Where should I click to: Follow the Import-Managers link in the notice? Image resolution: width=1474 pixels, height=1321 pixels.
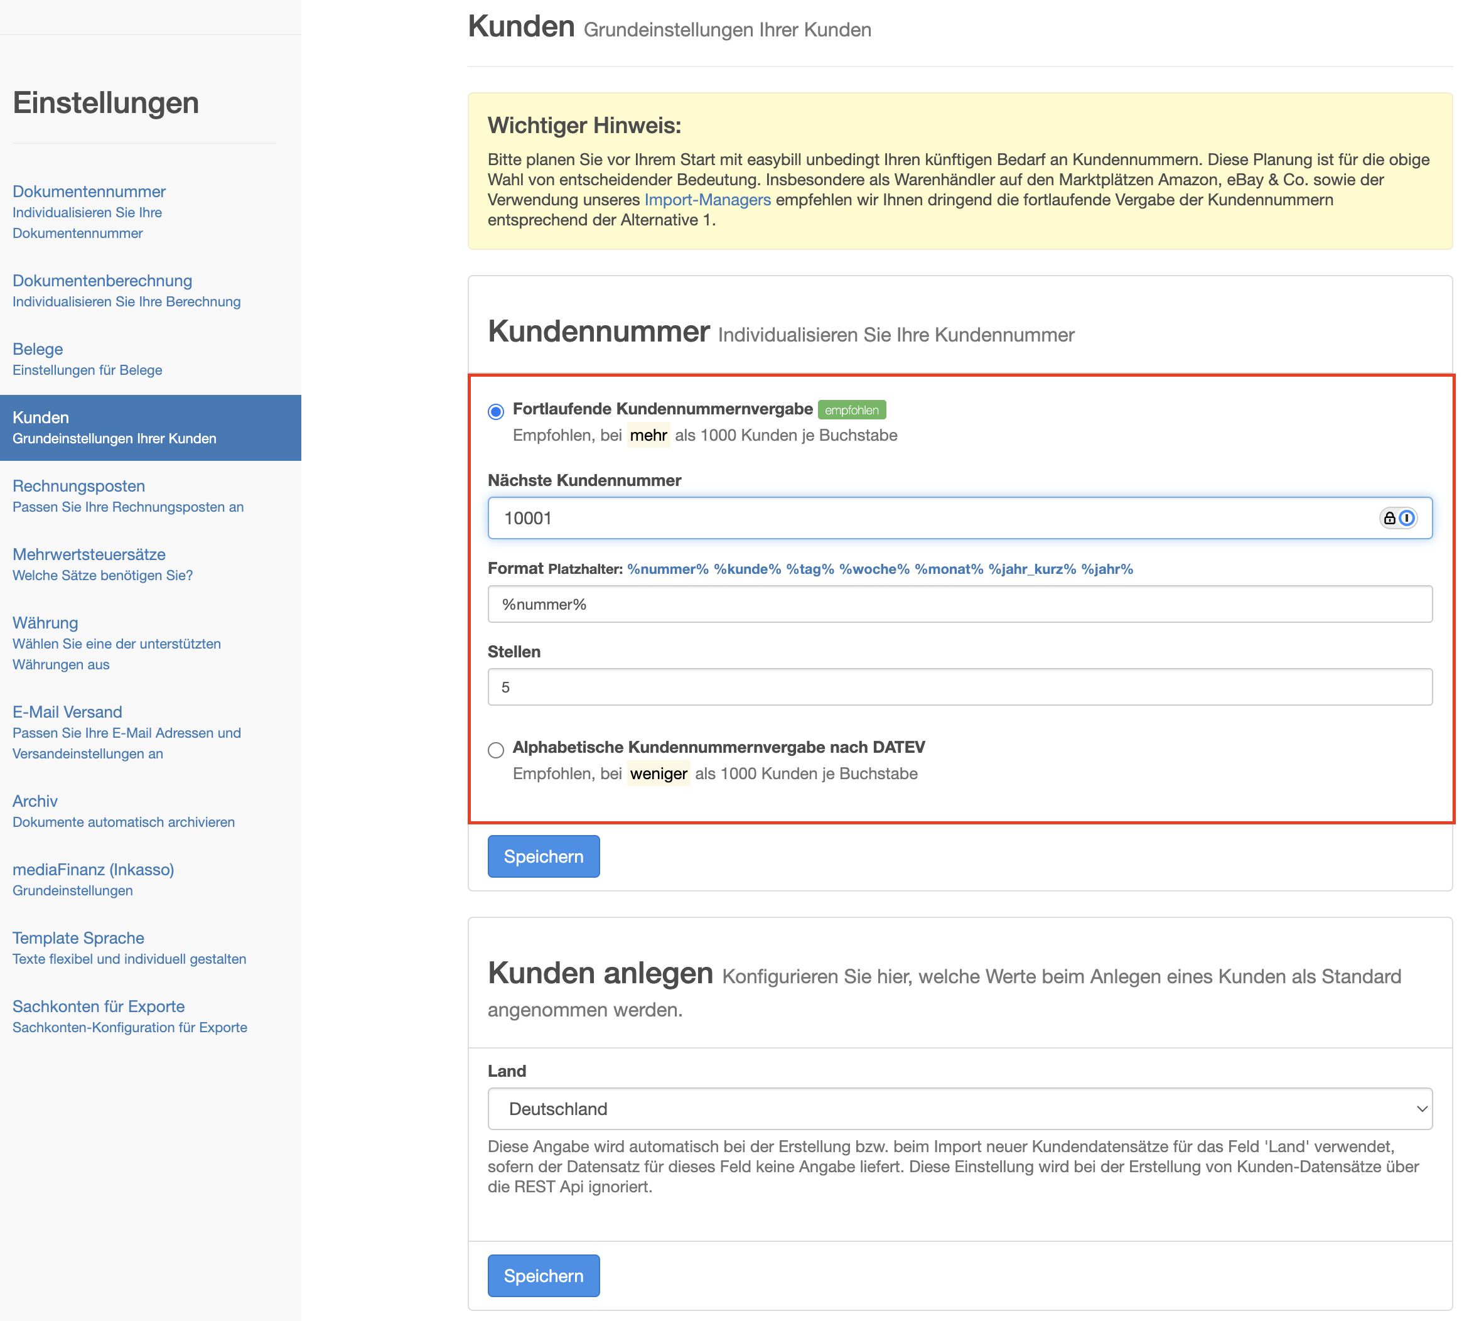pos(707,200)
